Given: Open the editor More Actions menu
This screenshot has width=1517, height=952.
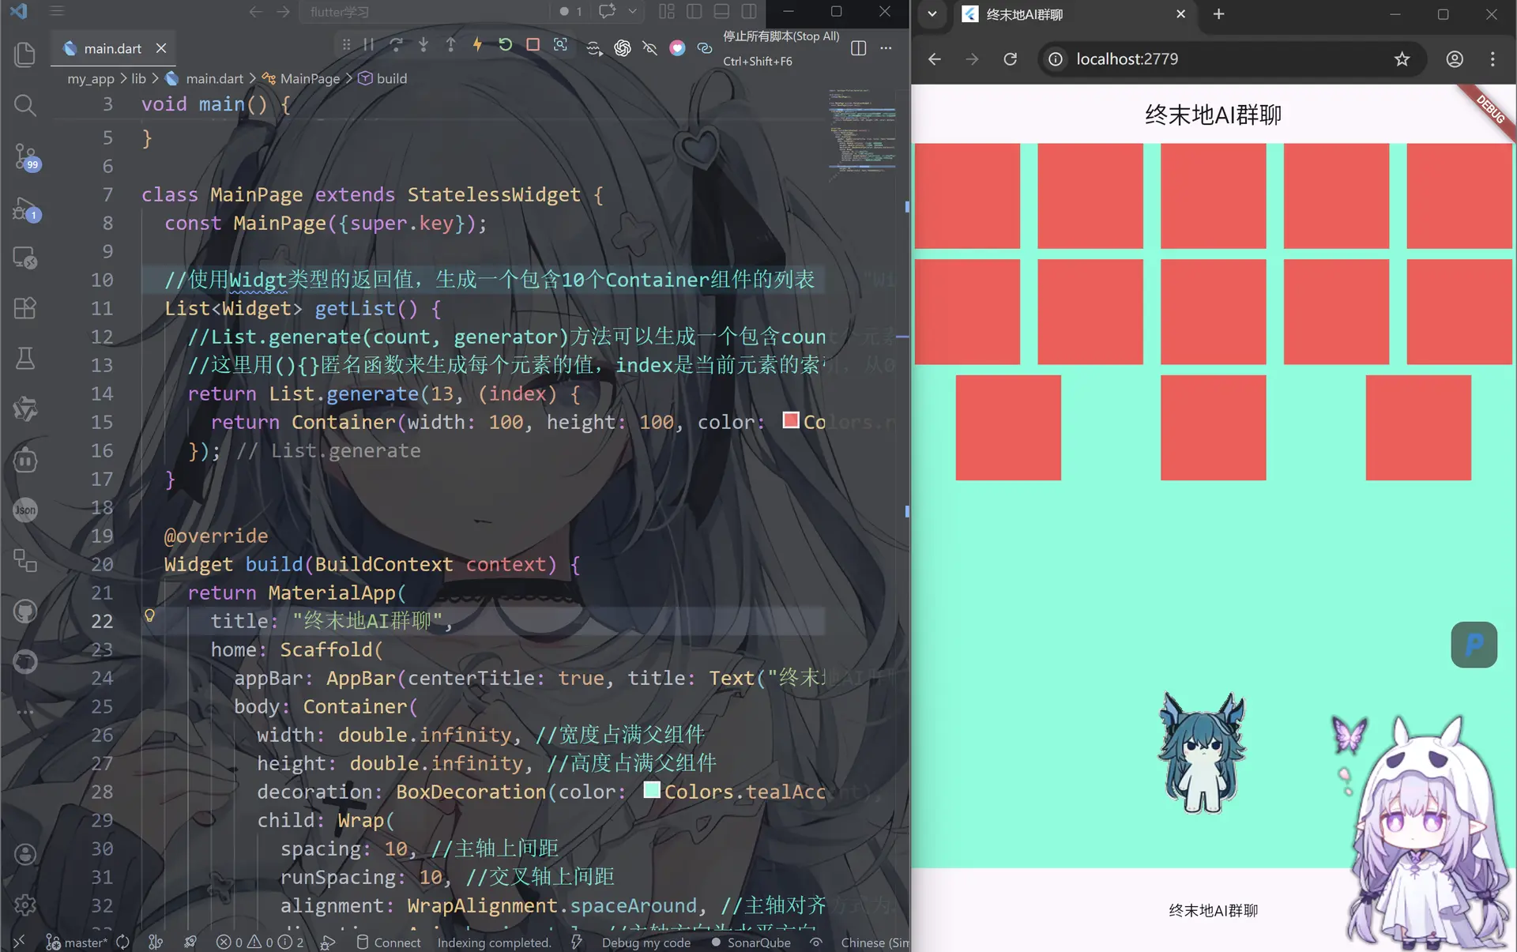Looking at the screenshot, I should tap(886, 48).
